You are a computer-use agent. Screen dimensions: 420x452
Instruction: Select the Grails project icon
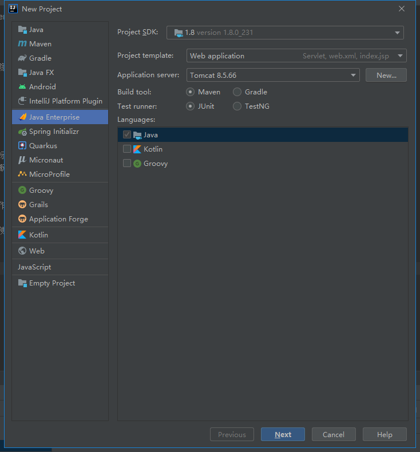[x=22, y=205]
